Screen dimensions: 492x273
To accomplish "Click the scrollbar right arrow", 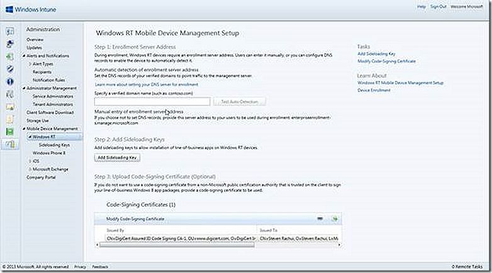I will [x=339, y=245].
